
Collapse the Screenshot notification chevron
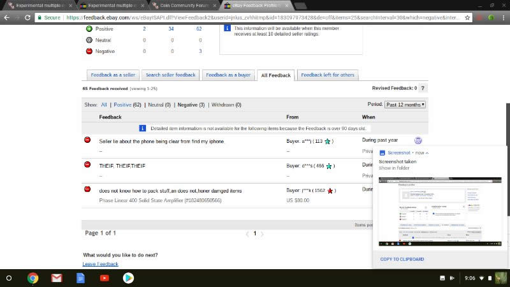tap(427, 153)
